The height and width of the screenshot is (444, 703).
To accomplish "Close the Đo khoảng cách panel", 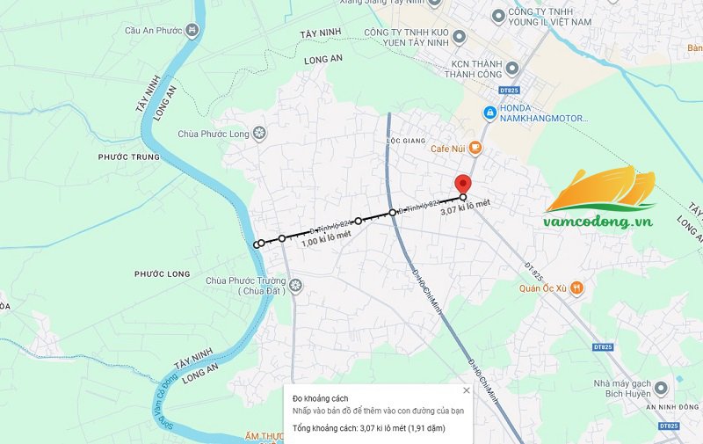I will [x=467, y=390].
